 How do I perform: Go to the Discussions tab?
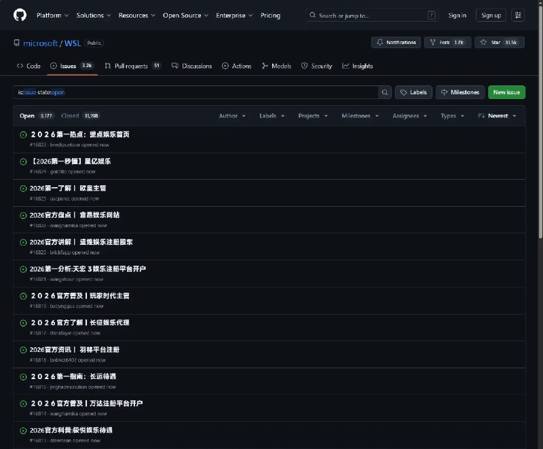point(192,66)
